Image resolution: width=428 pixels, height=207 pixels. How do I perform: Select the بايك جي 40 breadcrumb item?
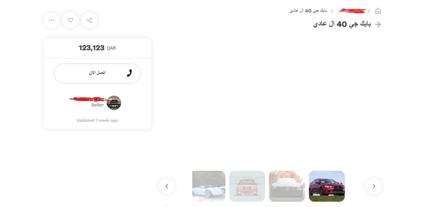[x=308, y=11]
